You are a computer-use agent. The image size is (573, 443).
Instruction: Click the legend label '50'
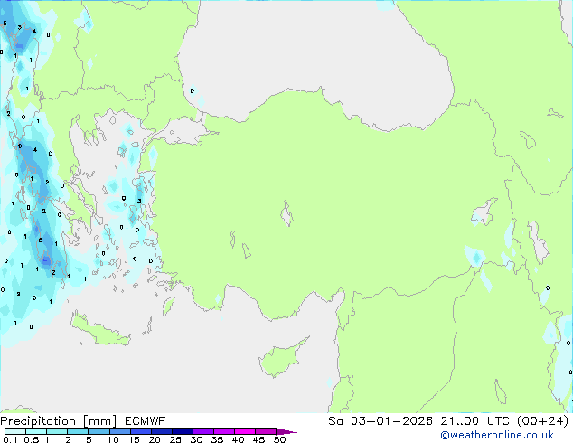point(279,439)
